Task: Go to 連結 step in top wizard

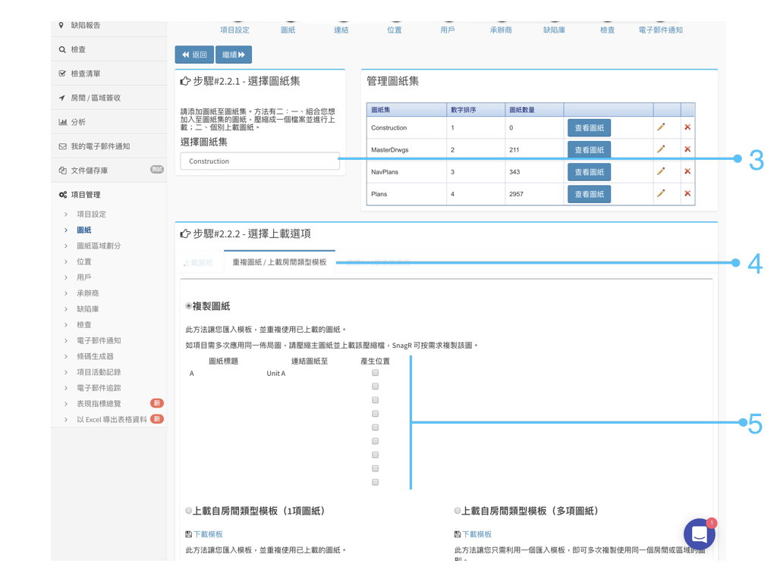Action: click(341, 30)
